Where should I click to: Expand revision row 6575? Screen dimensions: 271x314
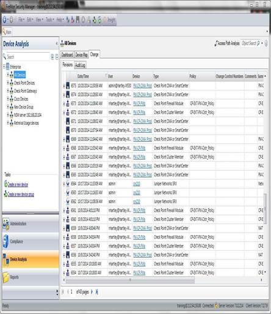coord(64,86)
